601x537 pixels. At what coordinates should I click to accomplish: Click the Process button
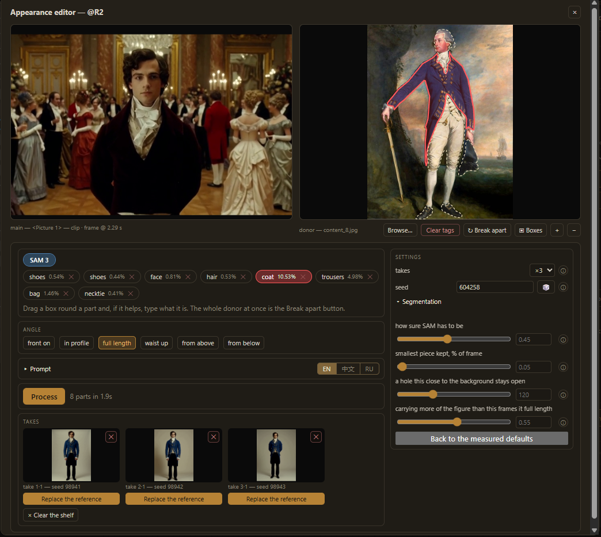[44, 397]
